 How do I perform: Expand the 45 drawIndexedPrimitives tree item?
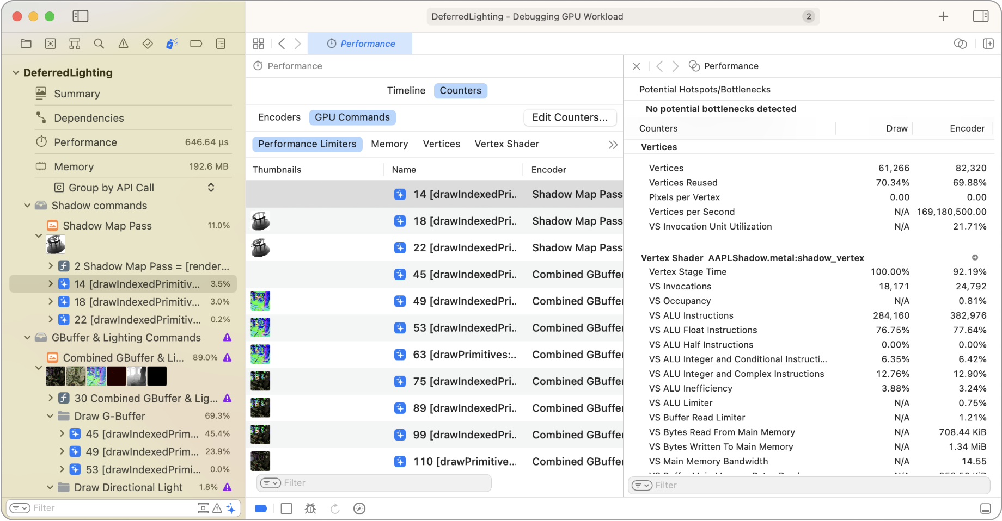pos(62,434)
